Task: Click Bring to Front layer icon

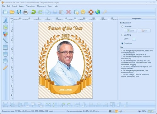Action: (x=20, y=105)
